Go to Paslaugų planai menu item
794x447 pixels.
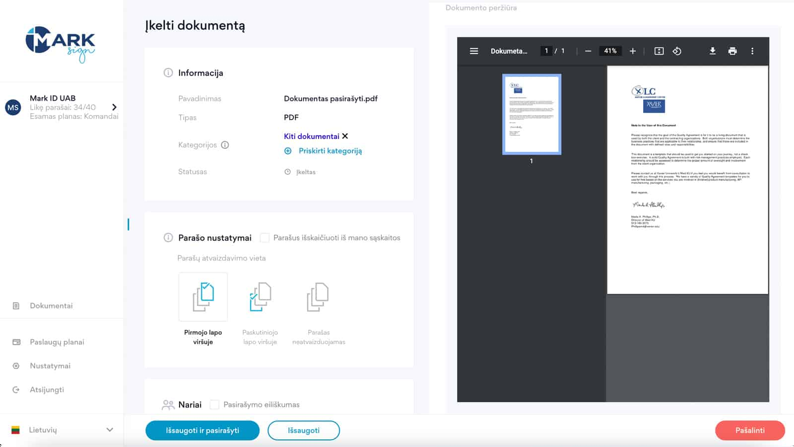57,342
